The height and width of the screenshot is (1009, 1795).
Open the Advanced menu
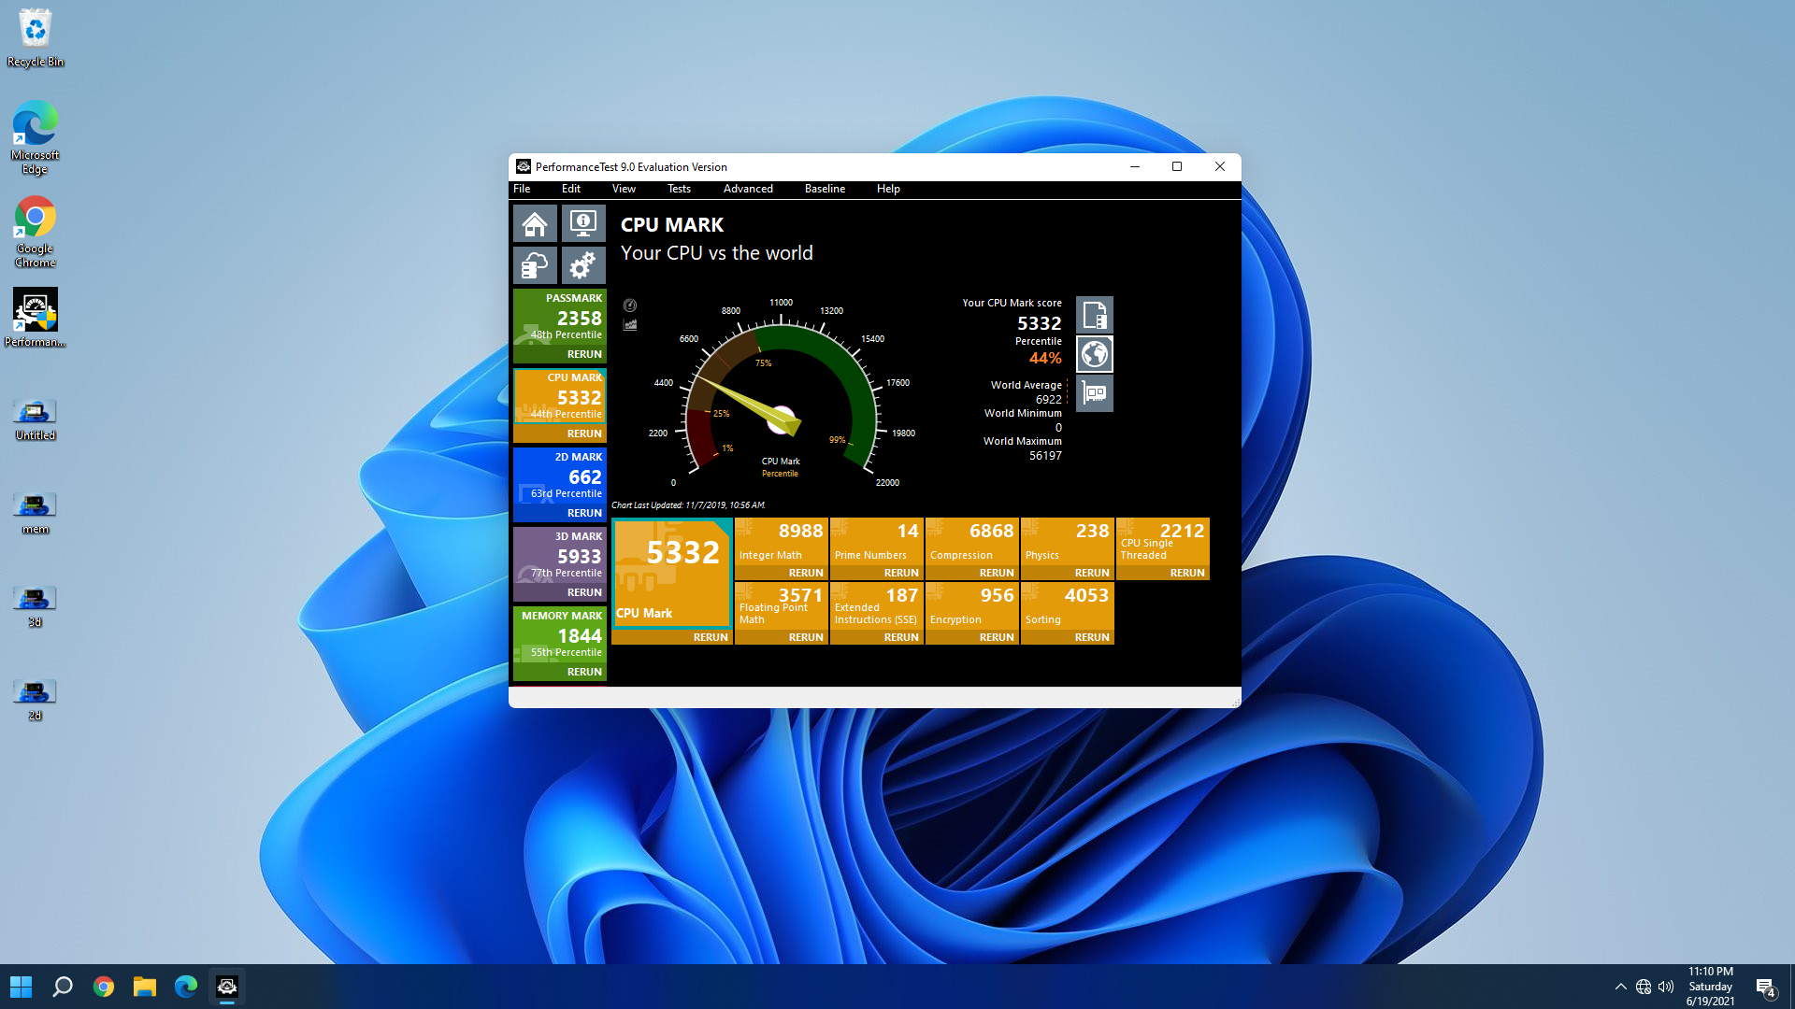coord(748,189)
